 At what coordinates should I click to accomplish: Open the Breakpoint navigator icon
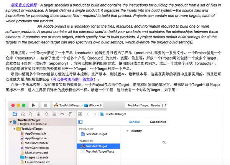point(62,114)
